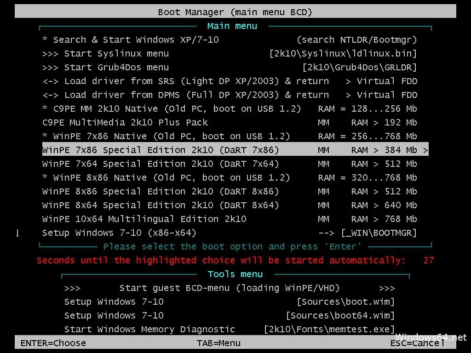Select Search & Start Windows XP/7-10 entry
This screenshot has height=353, width=471.
click(x=230, y=40)
